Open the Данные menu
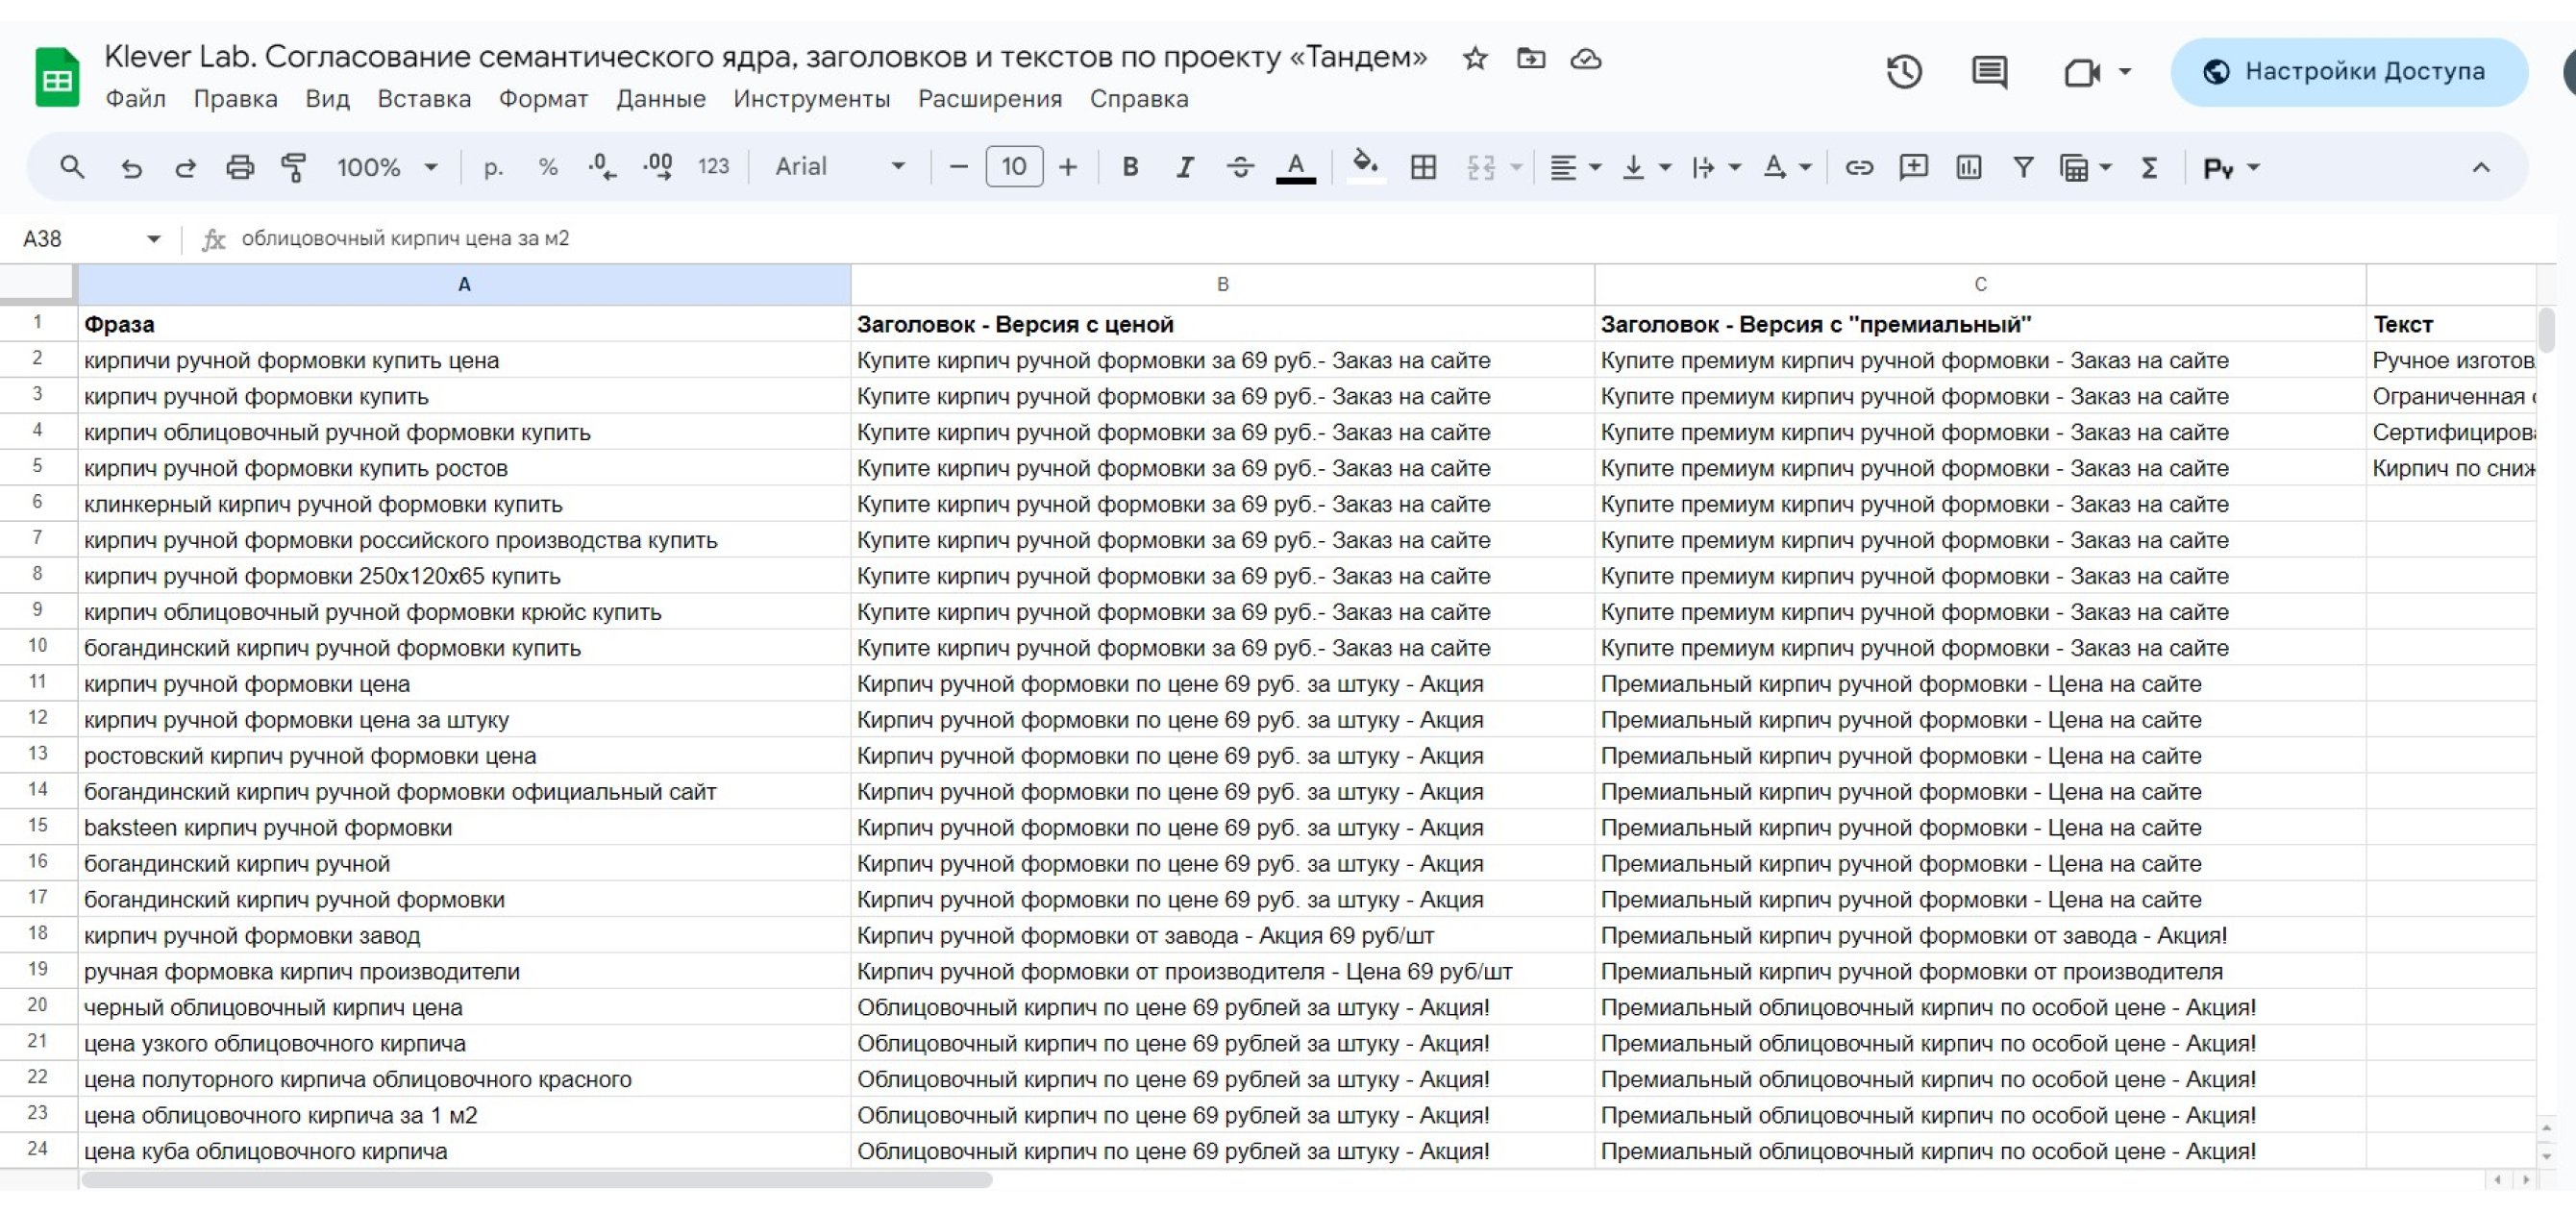Image resolution: width=2576 pixels, height=1213 pixels. (660, 99)
